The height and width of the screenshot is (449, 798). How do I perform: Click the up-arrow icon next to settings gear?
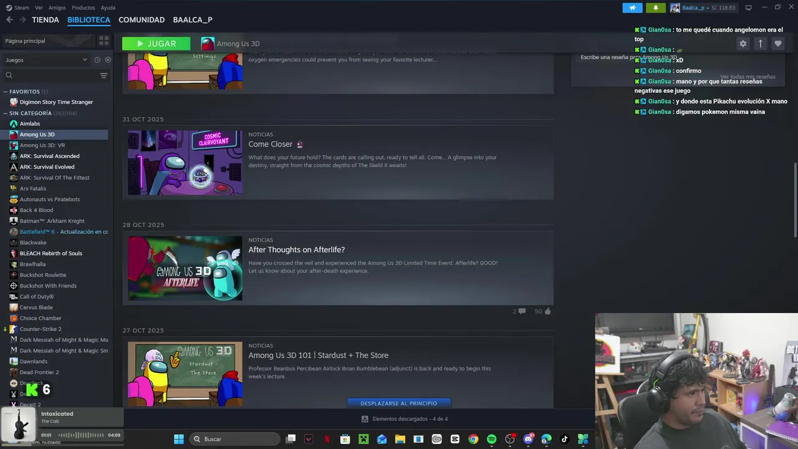coord(760,44)
